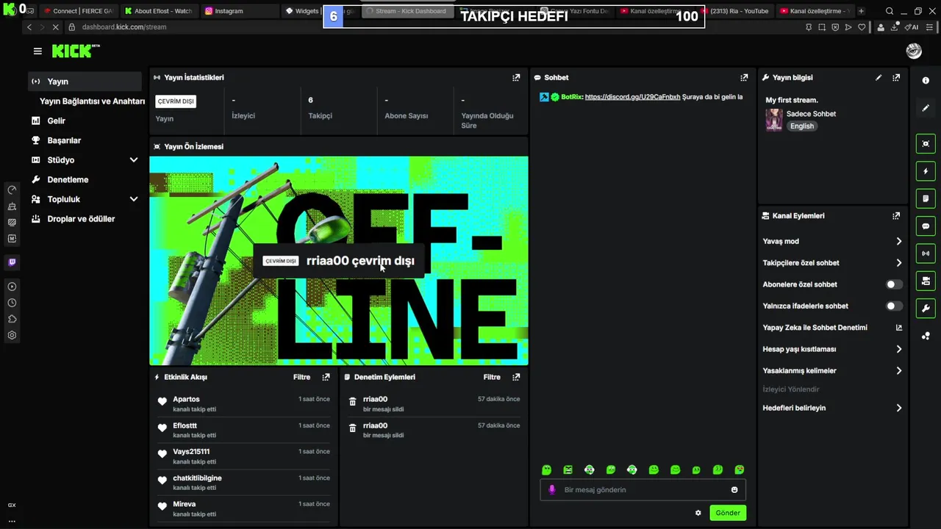Pop out the Yayın İstatistikleri panel
Image resolution: width=941 pixels, height=529 pixels.
click(x=516, y=77)
